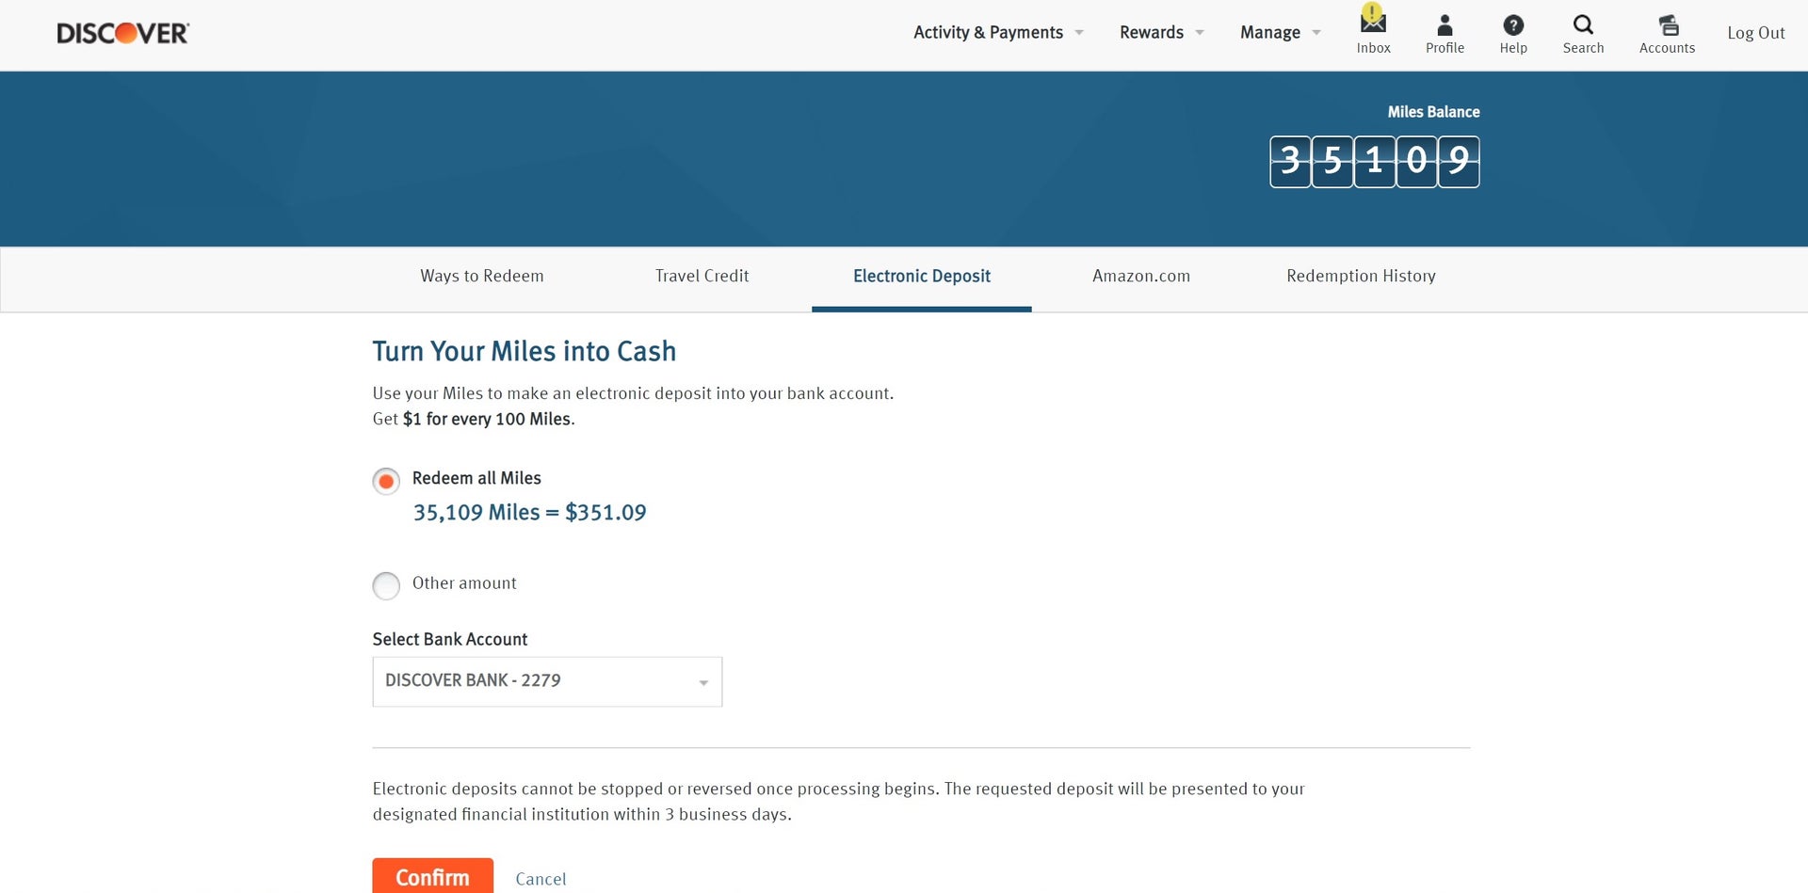Click the Miles Balance counter display

click(x=1373, y=162)
